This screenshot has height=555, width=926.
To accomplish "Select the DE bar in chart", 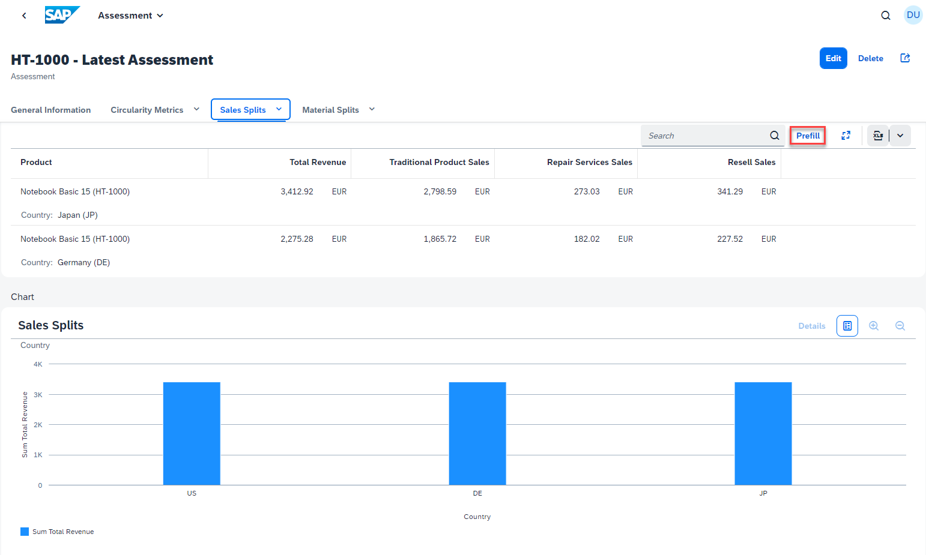I will [477, 433].
